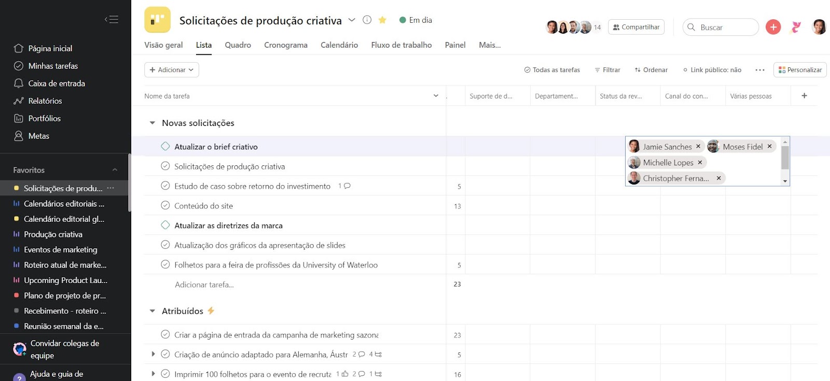Open the Adicionar dropdown button
The image size is (830, 381).
[172, 70]
